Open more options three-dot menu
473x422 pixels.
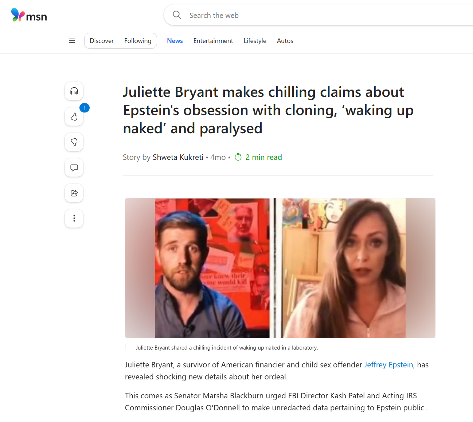coord(74,218)
